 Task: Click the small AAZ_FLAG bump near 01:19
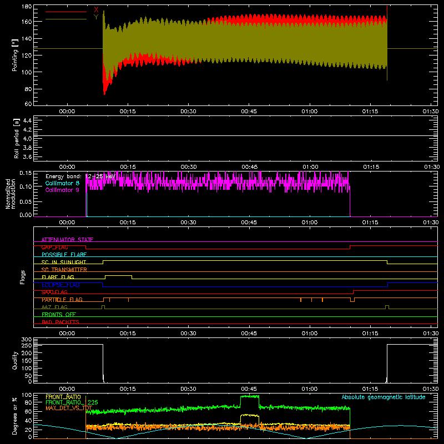pos(387,306)
